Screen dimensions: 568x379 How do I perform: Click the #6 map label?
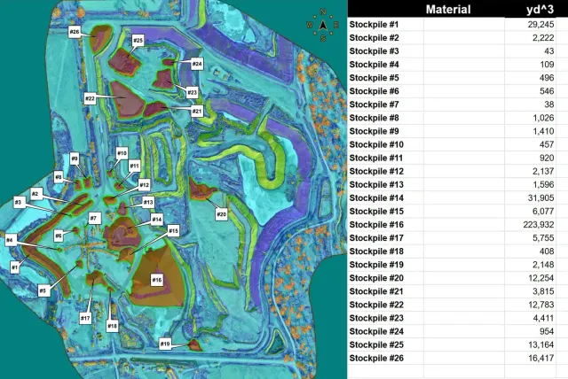59,236
